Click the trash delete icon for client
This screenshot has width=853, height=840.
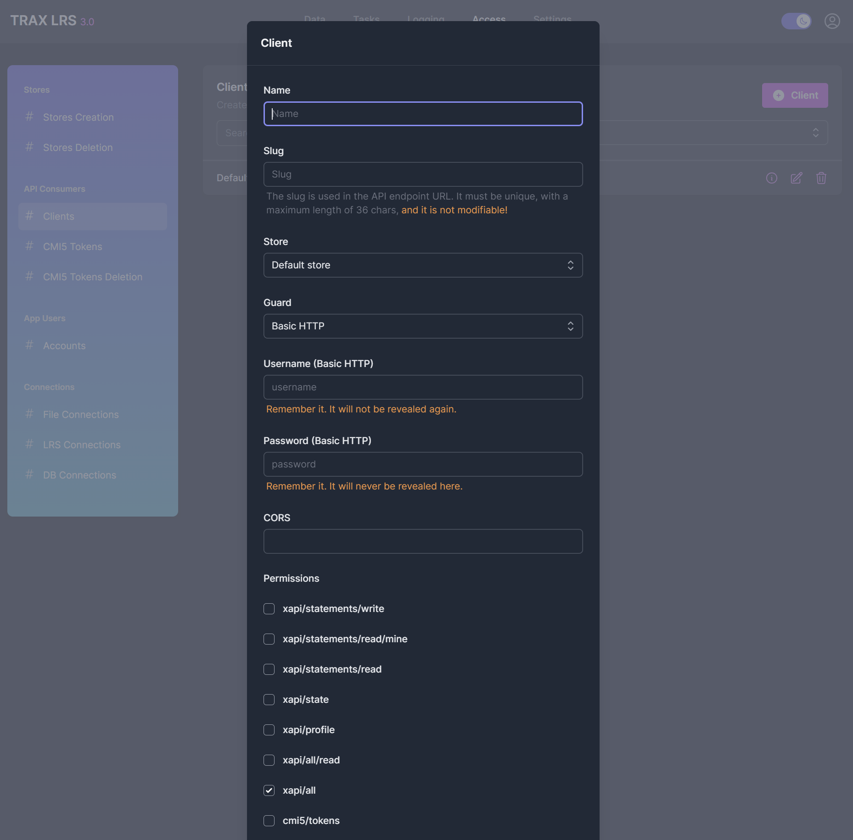(821, 178)
